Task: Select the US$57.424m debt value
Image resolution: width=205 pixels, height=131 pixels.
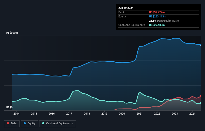Action: tap(157, 12)
